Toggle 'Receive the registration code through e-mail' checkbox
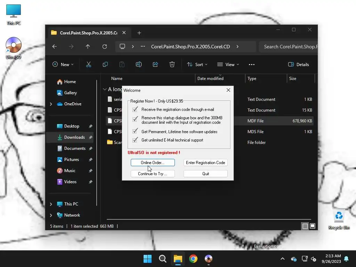Screen dimensions: 356x267 point(135,110)
